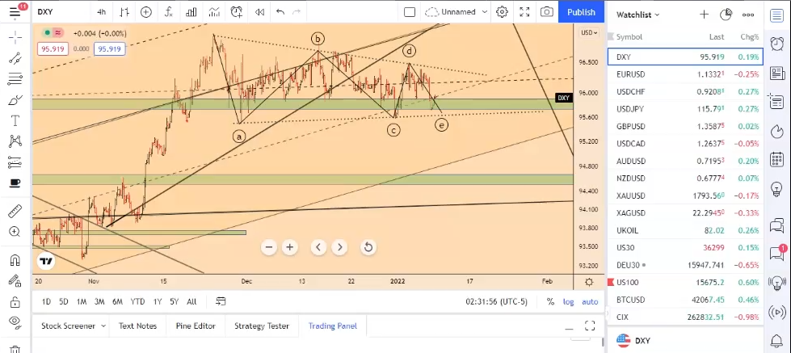Image resolution: width=791 pixels, height=353 pixels.
Task: Create an alert using alarm clock icon
Action: (x=236, y=12)
